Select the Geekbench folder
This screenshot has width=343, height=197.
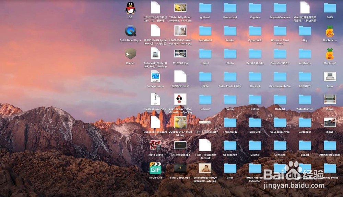[x=230, y=146]
